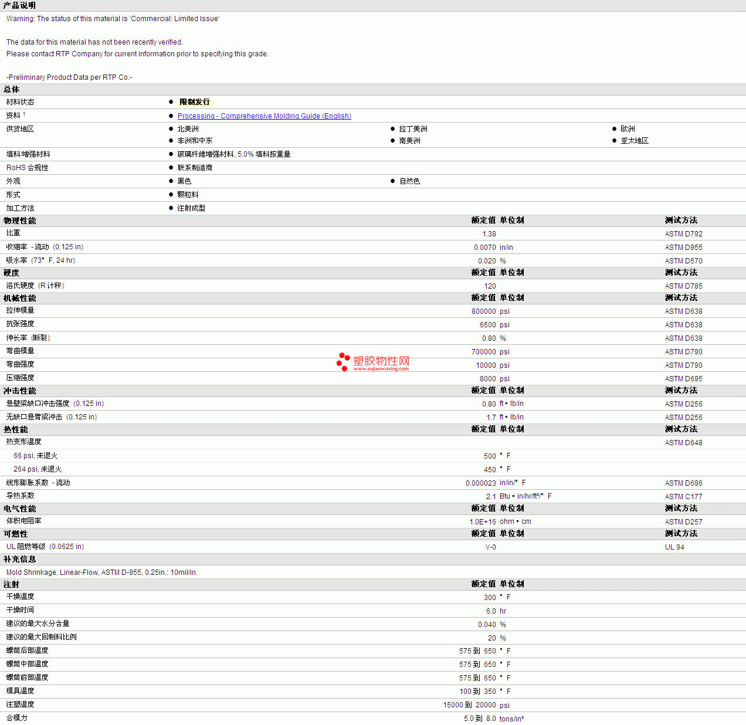746x725 pixels.
Task: Click the 物理性能 section header
Action: click(19, 221)
